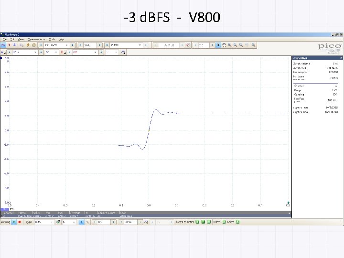Image resolution: width=344 pixels, height=258 pixels.
Task: Start capture with green play button
Action: tap(14, 222)
